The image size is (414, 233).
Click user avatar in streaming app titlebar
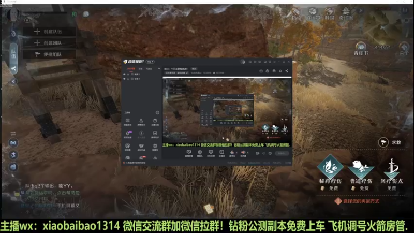pyautogui.click(x=243, y=62)
